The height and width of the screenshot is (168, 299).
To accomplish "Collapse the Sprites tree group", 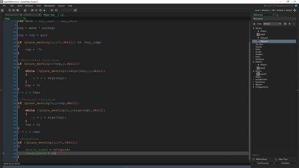I will [254, 28].
